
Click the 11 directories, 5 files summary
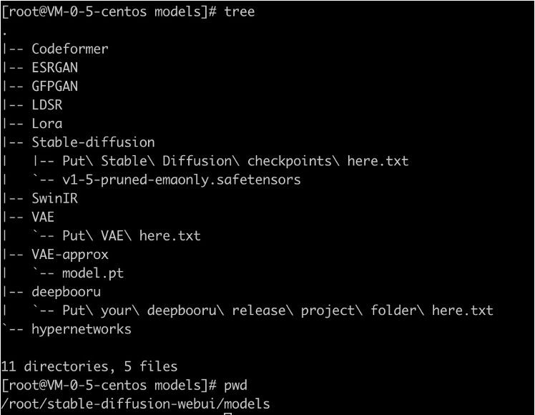coord(89,367)
